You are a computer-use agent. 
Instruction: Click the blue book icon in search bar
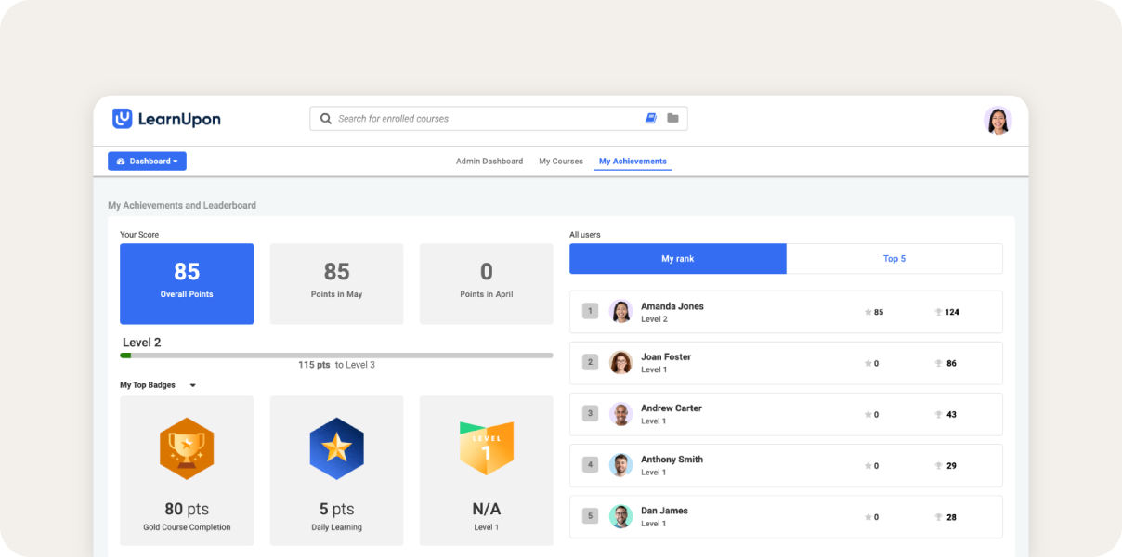coord(651,119)
